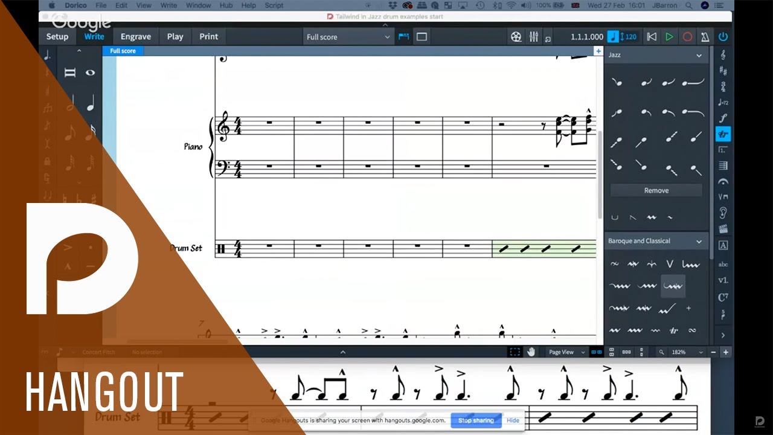Screen dimensions: 773x435
Task: Start playback with green play button
Action: [669, 37]
